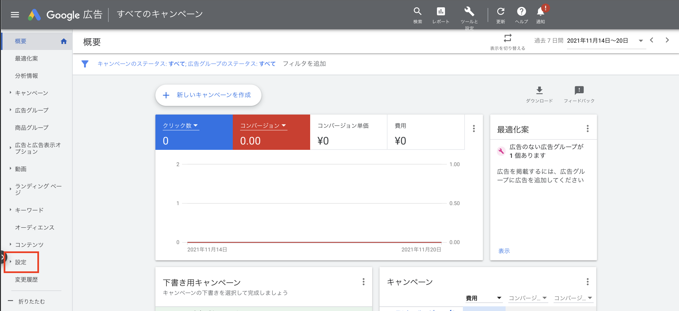
Task: Select 変更履歴 in the sidebar
Action: point(26,280)
